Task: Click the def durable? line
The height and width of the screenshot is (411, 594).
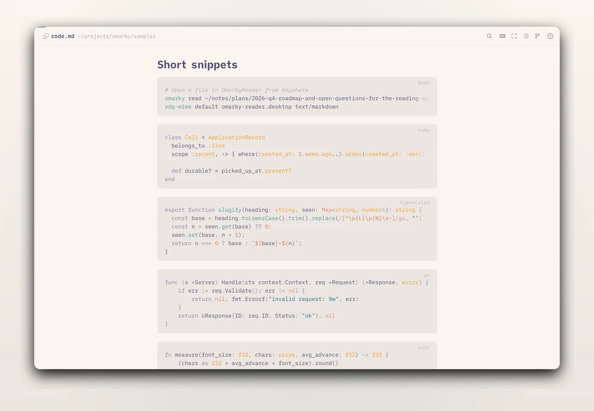Action: pos(232,171)
